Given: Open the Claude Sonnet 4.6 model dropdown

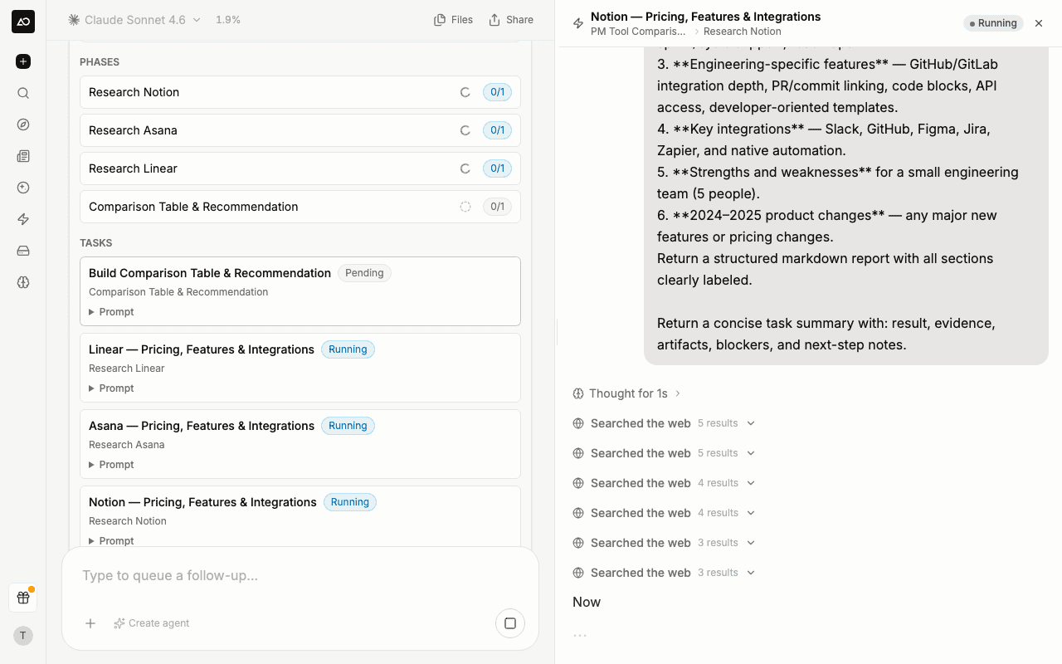Looking at the screenshot, I should click(134, 20).
